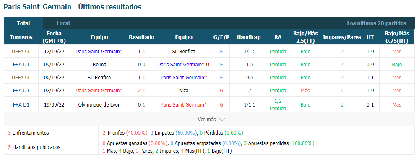Click the Impares/Pares column header
419x159 pixels.
click(342, 37)
